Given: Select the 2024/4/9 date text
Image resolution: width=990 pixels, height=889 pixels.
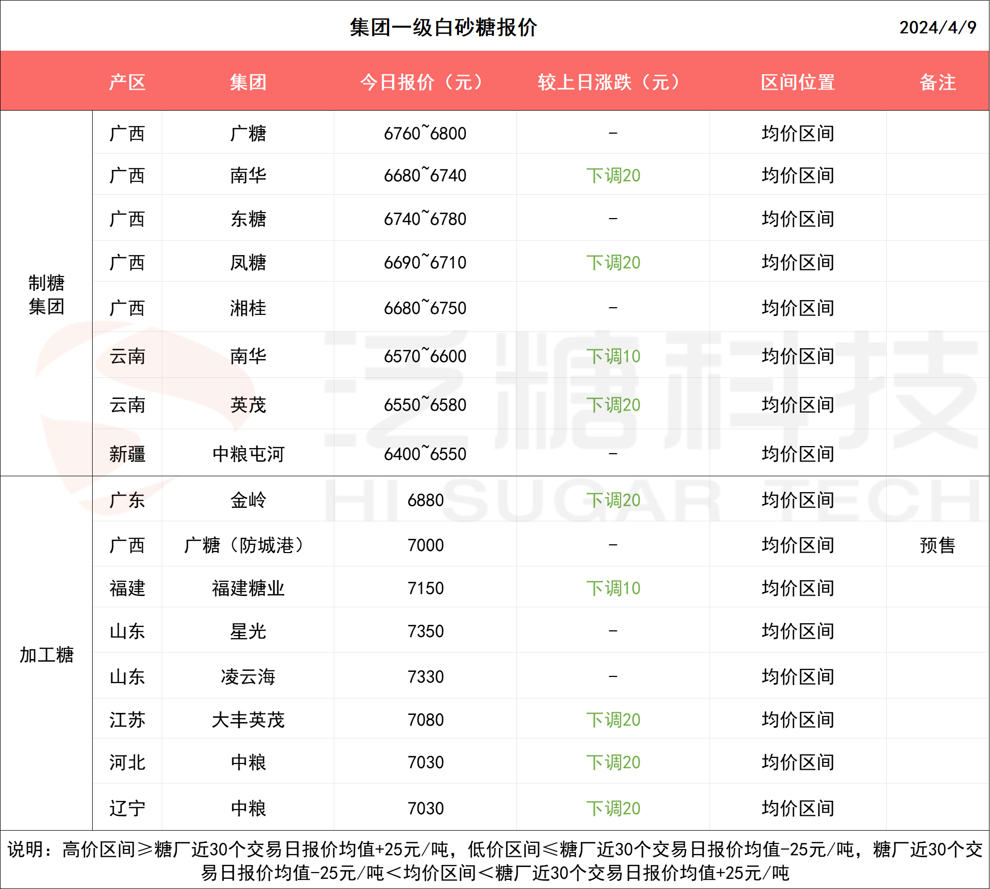Looking at the screenshot, I should tap(937, 27).
